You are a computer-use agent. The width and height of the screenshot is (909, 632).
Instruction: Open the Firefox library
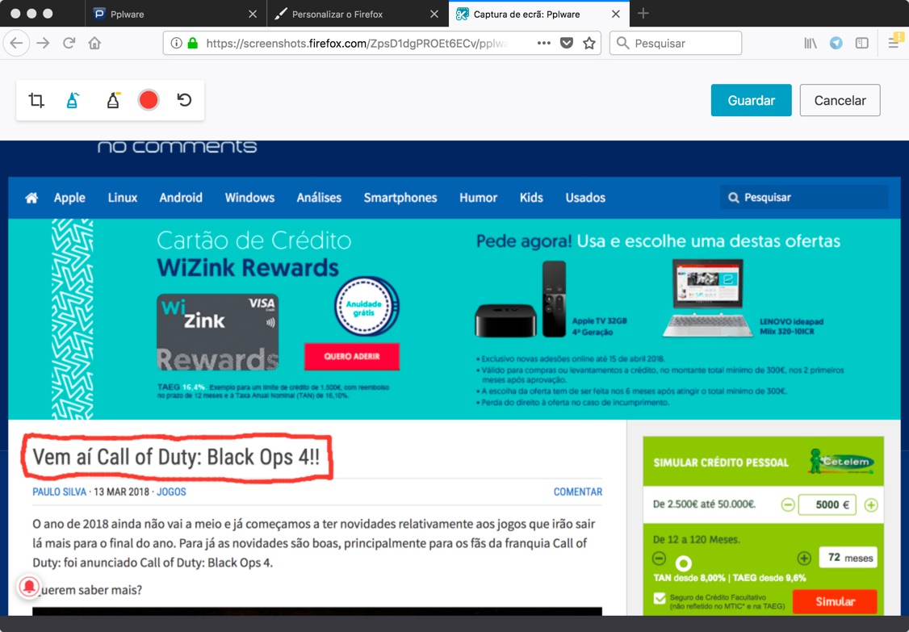pos(810,42)
